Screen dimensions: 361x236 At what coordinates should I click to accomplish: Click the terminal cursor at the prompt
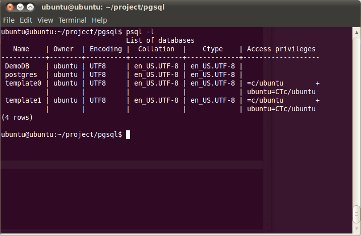point(128,134)
